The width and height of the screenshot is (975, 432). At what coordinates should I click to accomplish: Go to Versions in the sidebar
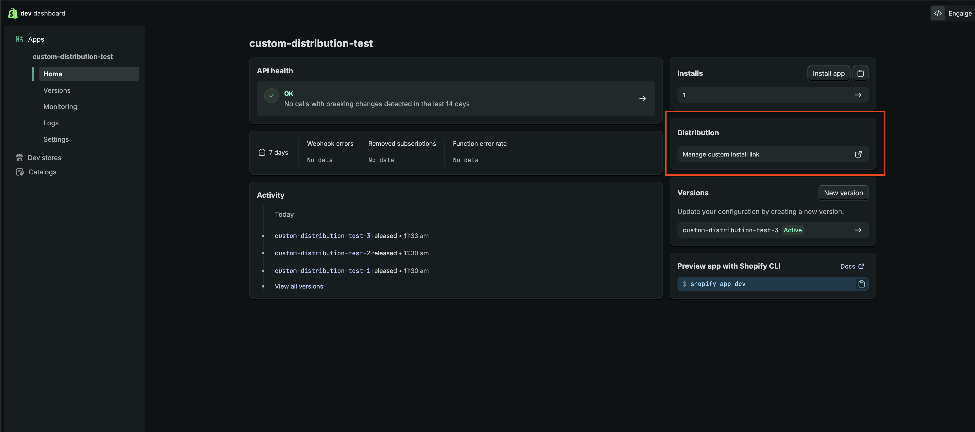click(57, 90)
